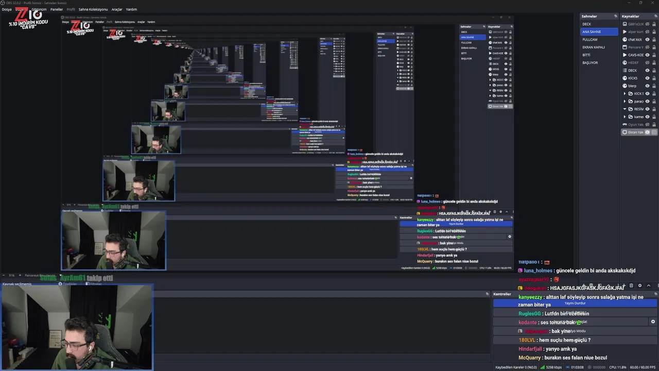This screenshot has width=659, height=371.
Task: Open the Görünüm menu
Action: tap(39, 9)
